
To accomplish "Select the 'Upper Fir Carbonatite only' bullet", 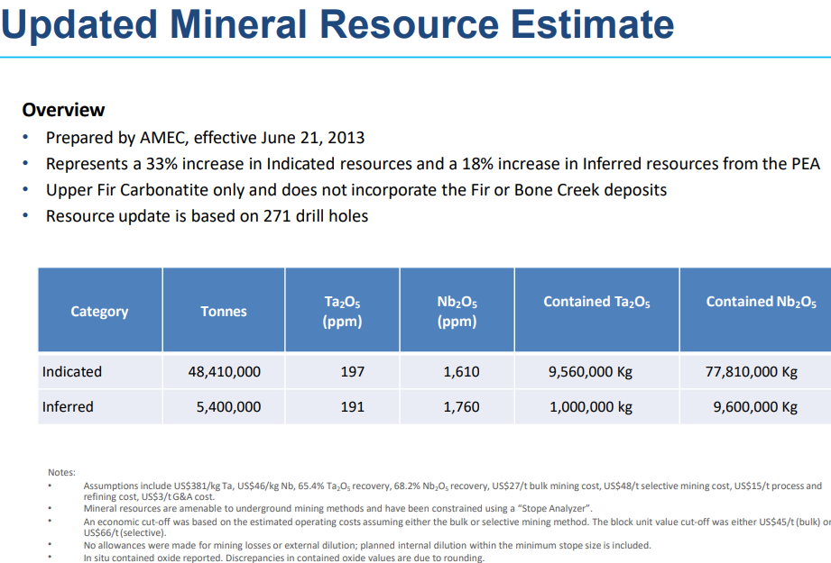I will [x=356, y=190].
